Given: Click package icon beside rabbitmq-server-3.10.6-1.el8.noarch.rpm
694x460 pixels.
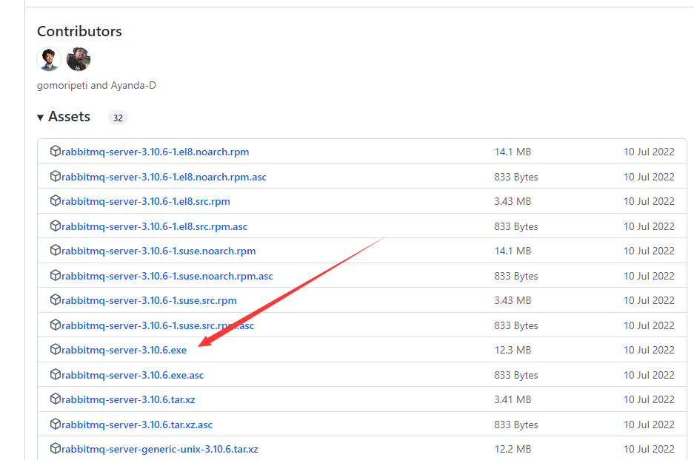Looking at the screenshot, I should click(x=56, y=151).
